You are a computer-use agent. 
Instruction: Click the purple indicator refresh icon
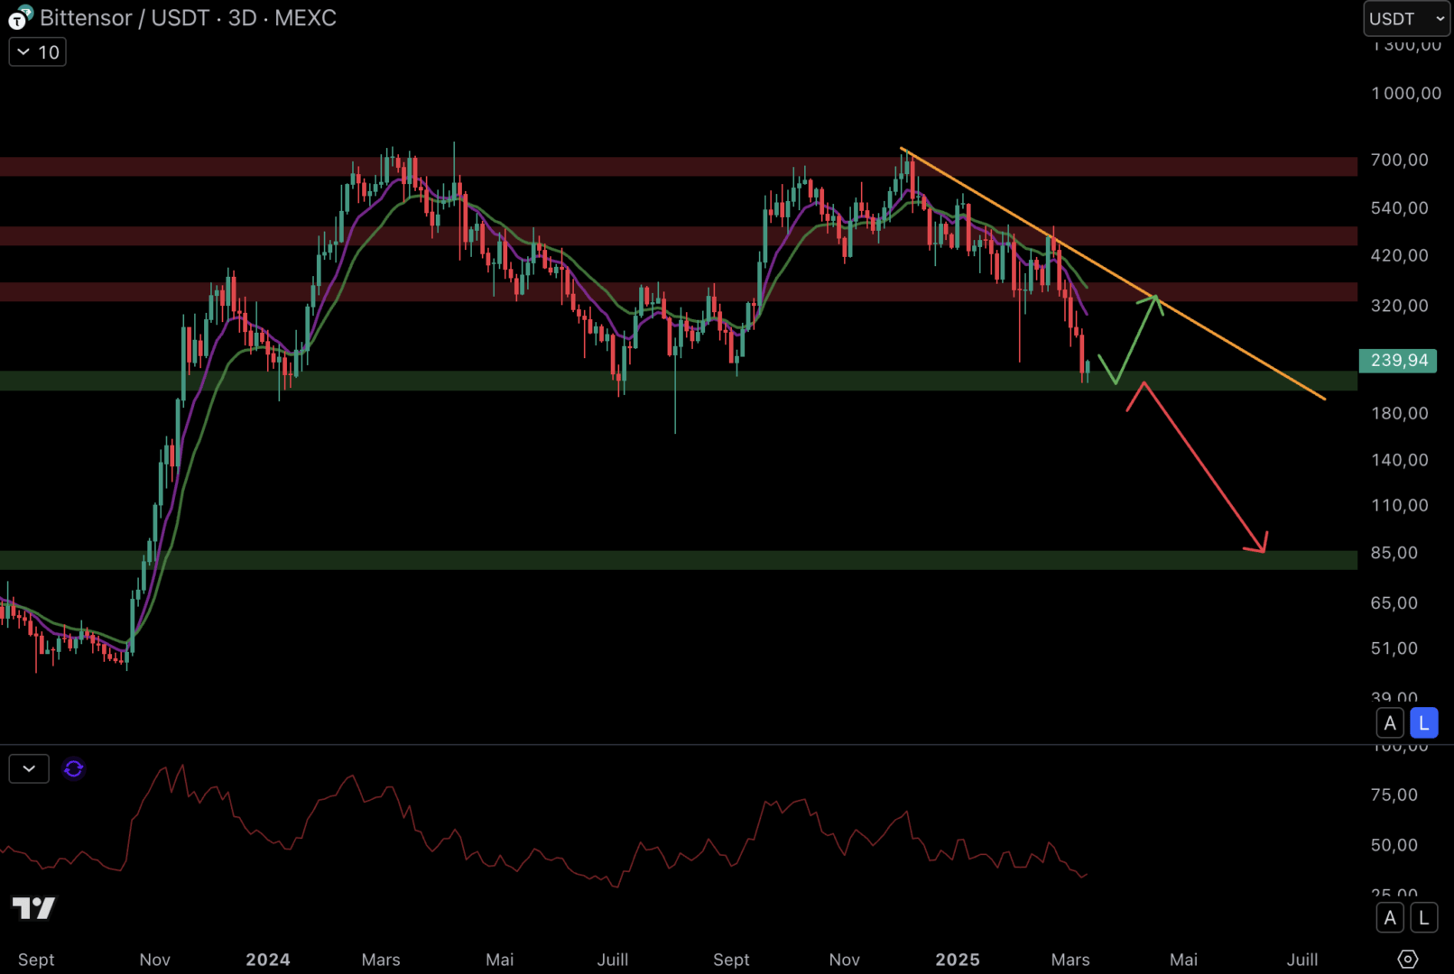[x=74, y=769]
